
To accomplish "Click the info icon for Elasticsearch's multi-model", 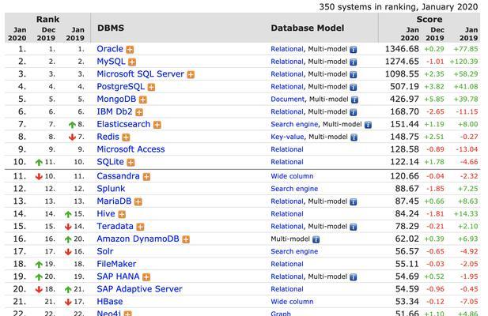I will coord(368,125).
